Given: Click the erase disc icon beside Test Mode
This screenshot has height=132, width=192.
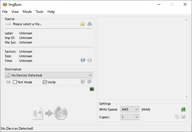Looking at the screenshot, I should point(8,82).
